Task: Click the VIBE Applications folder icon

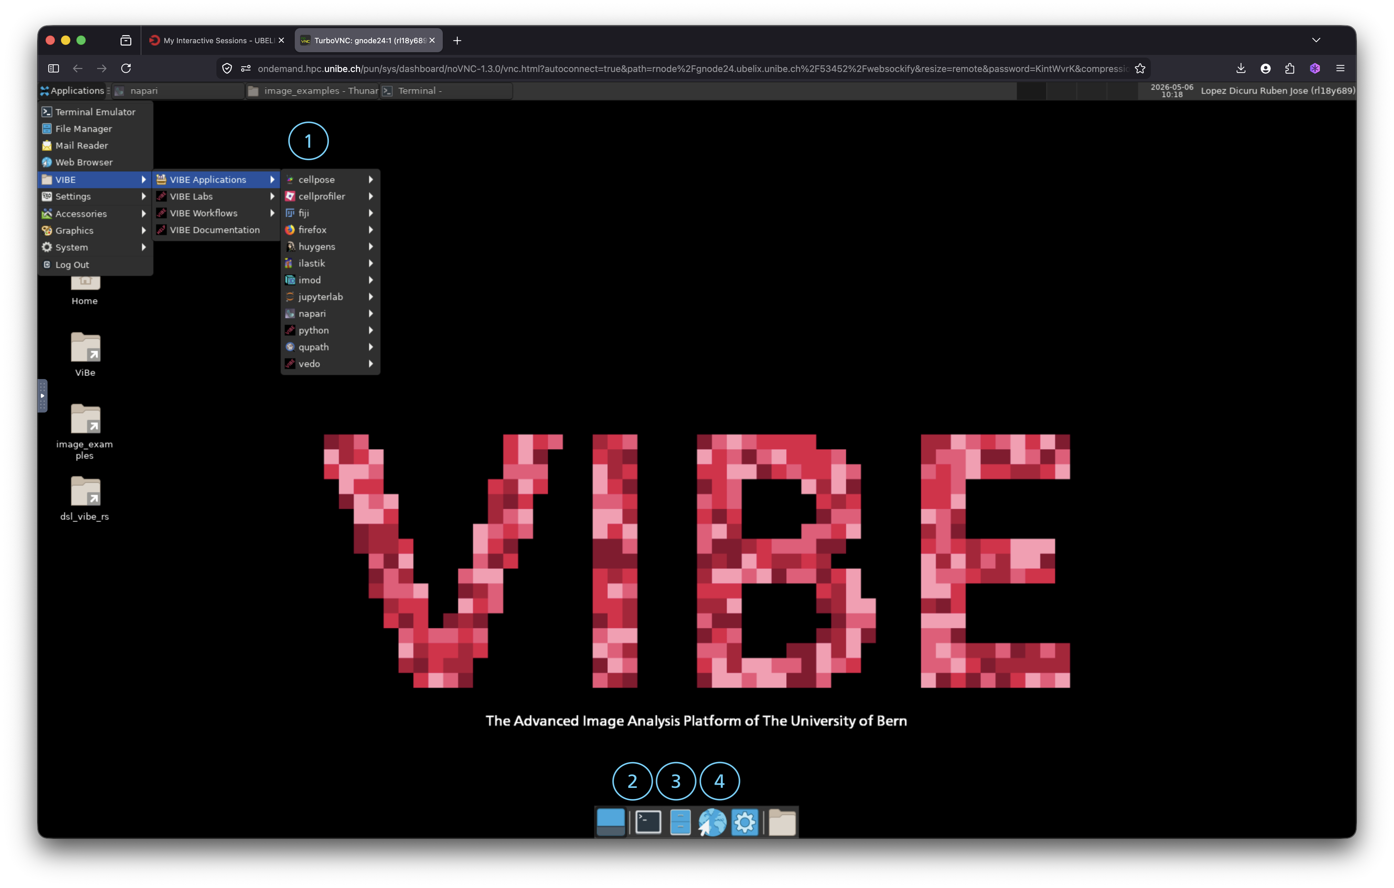Action: click(161, 179)
